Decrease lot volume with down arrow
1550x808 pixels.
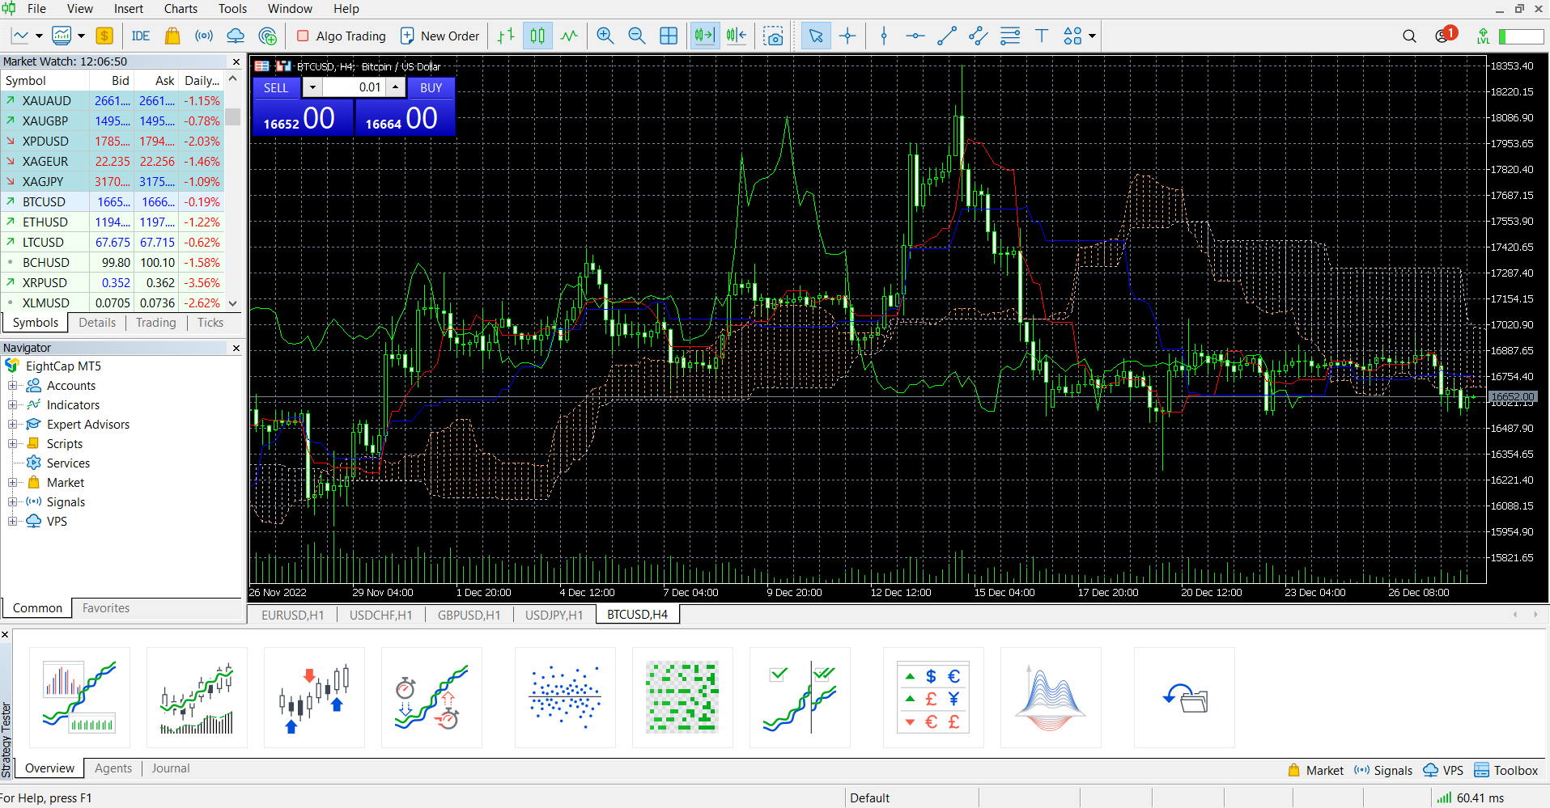[x=312, y=87]
